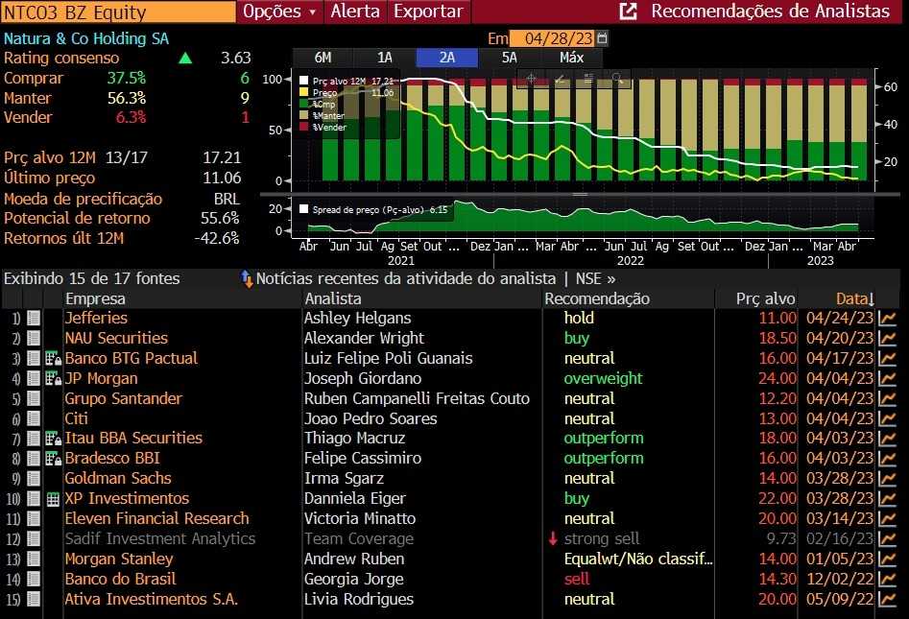
Task: Click the pencil annotate icon on the chart toolbar
Action: (560, 79)
